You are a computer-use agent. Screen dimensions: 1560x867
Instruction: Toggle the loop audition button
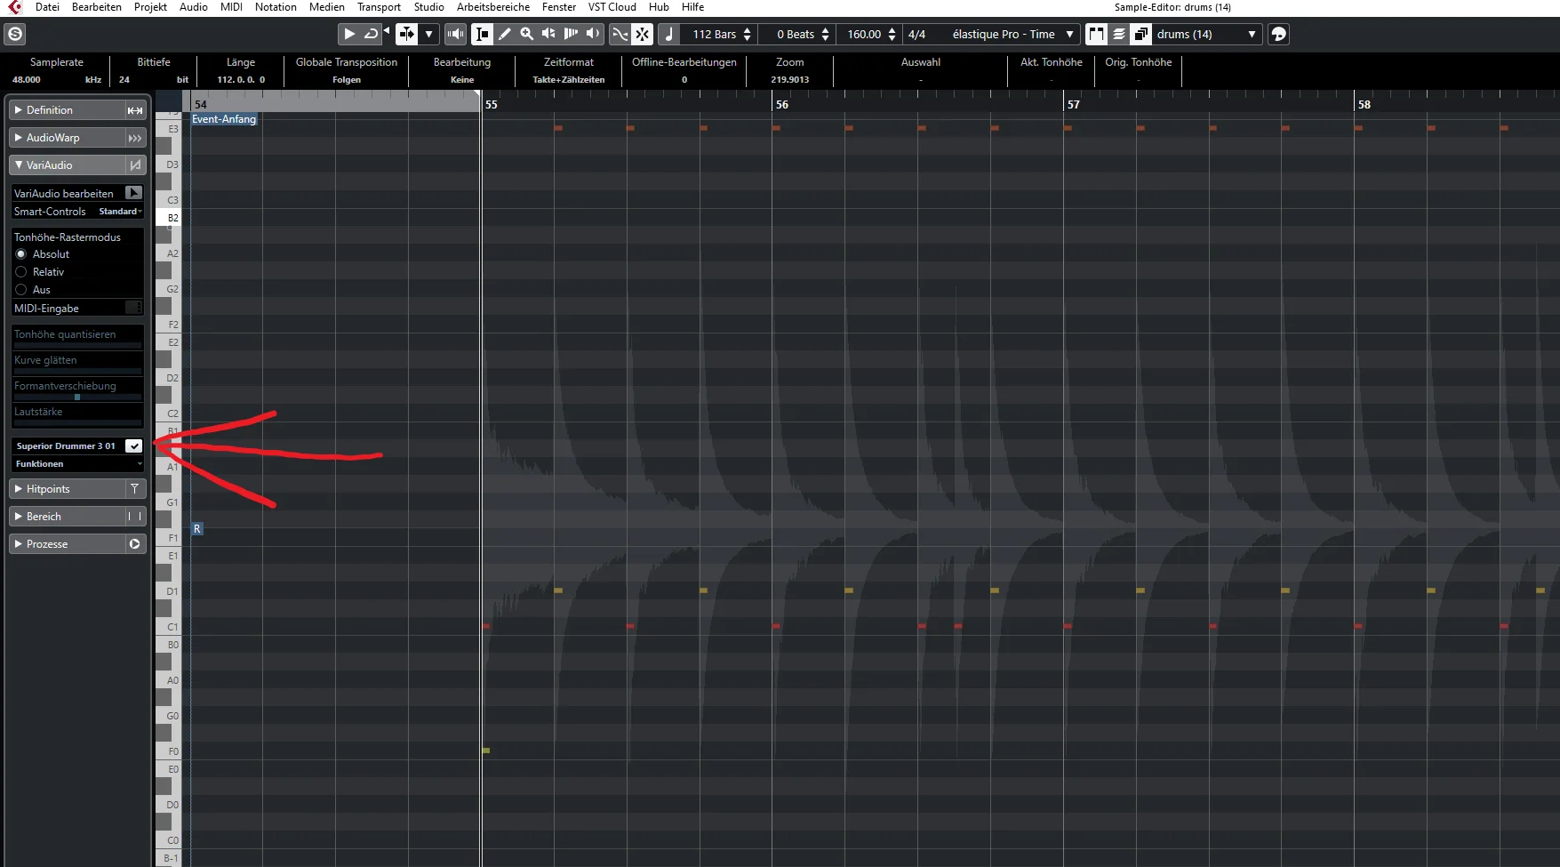[x=371, y=34]
